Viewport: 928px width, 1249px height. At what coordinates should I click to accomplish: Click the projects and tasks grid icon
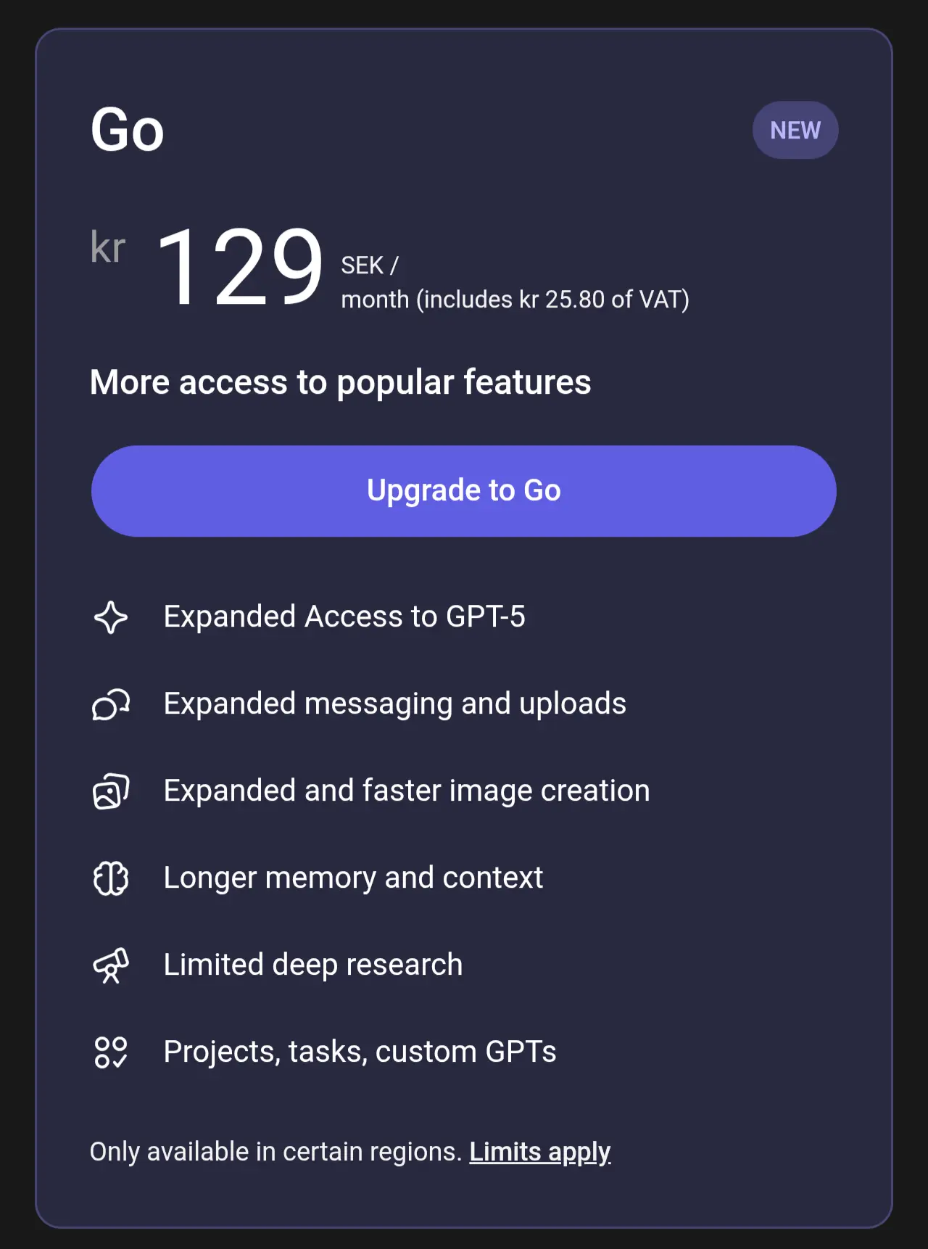coord(111,1052)
